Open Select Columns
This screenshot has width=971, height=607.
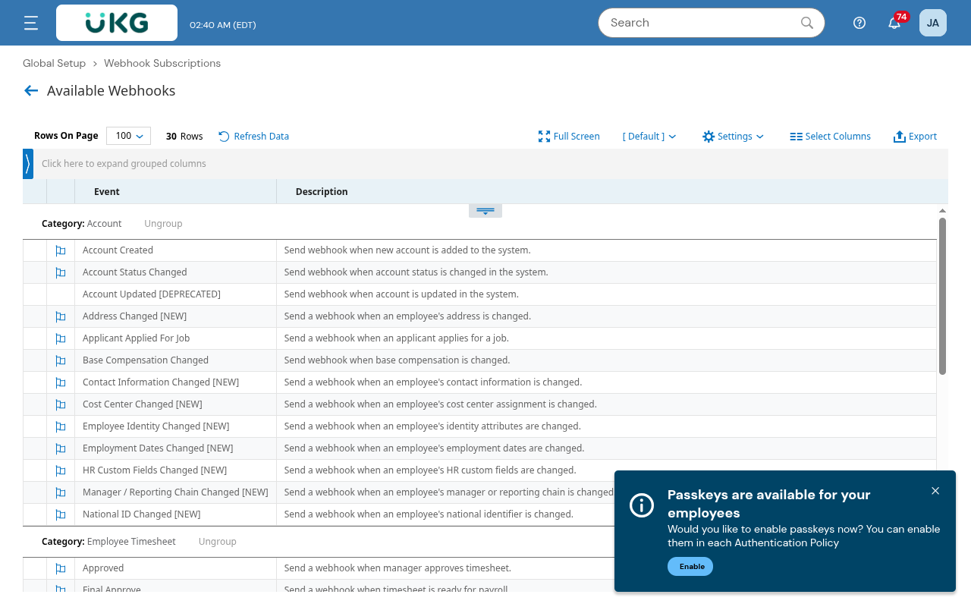pyautogui.click(x=830, y=137)
